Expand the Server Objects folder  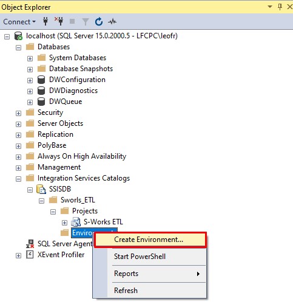(18, 124)
